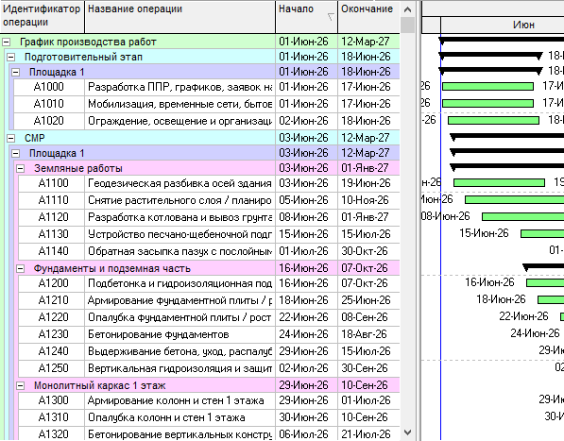Image resolution: width=564 pixels, height=441 pixels.
Task: Click the A1100 green Gantt bar
Action: [499, 183]
